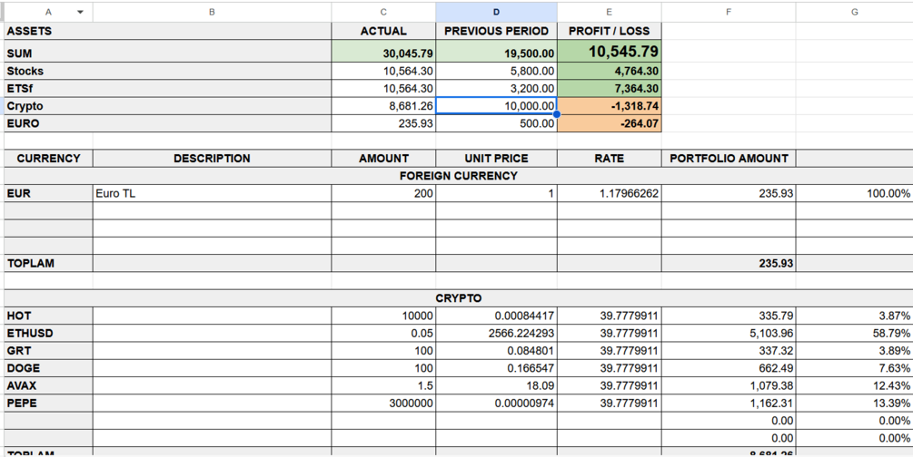Click the DOGE row label
The width and height of the screenshot is (913, 457).
[48, 368]
